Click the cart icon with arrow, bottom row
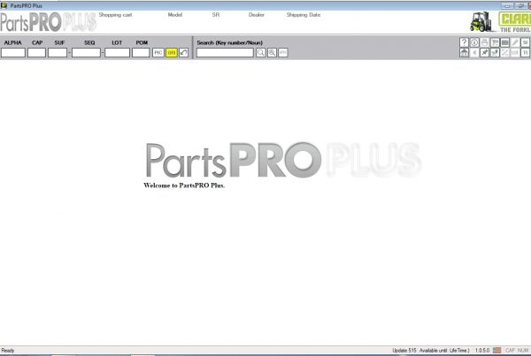Screen dimensions: 531x356 tap(495, 53)
